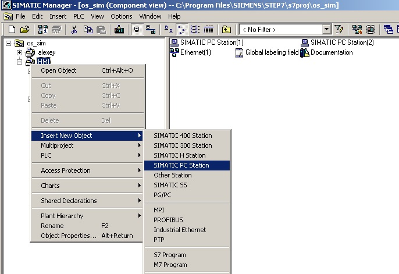Insert a PROFIBUS subnet
399x274 pixels.
187,220
